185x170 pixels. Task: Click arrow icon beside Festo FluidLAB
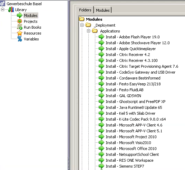pyautogui.click(x=101, y=90)
